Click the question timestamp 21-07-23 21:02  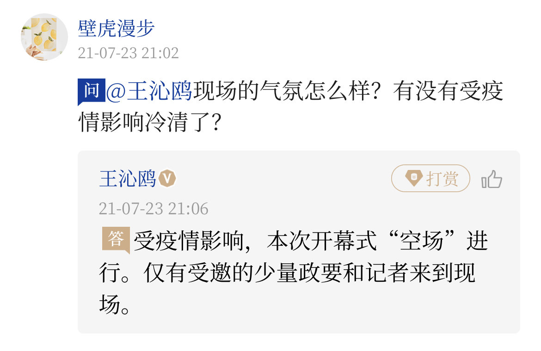128,53
